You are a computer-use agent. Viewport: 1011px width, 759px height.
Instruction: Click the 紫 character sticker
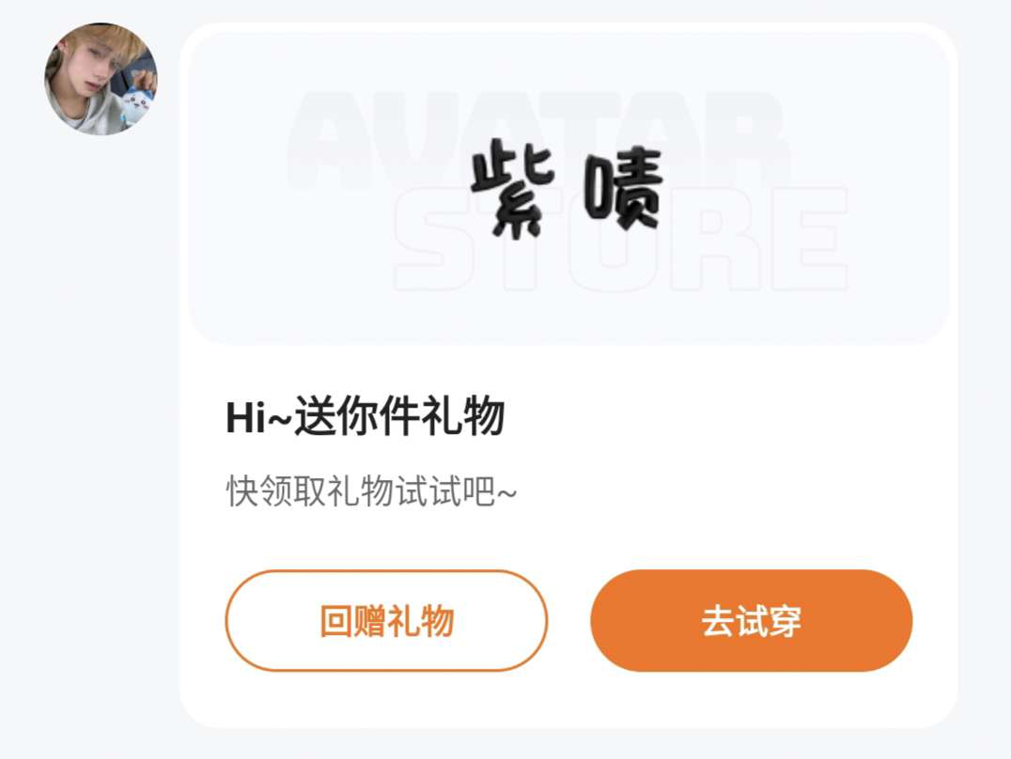click(513, 188)
